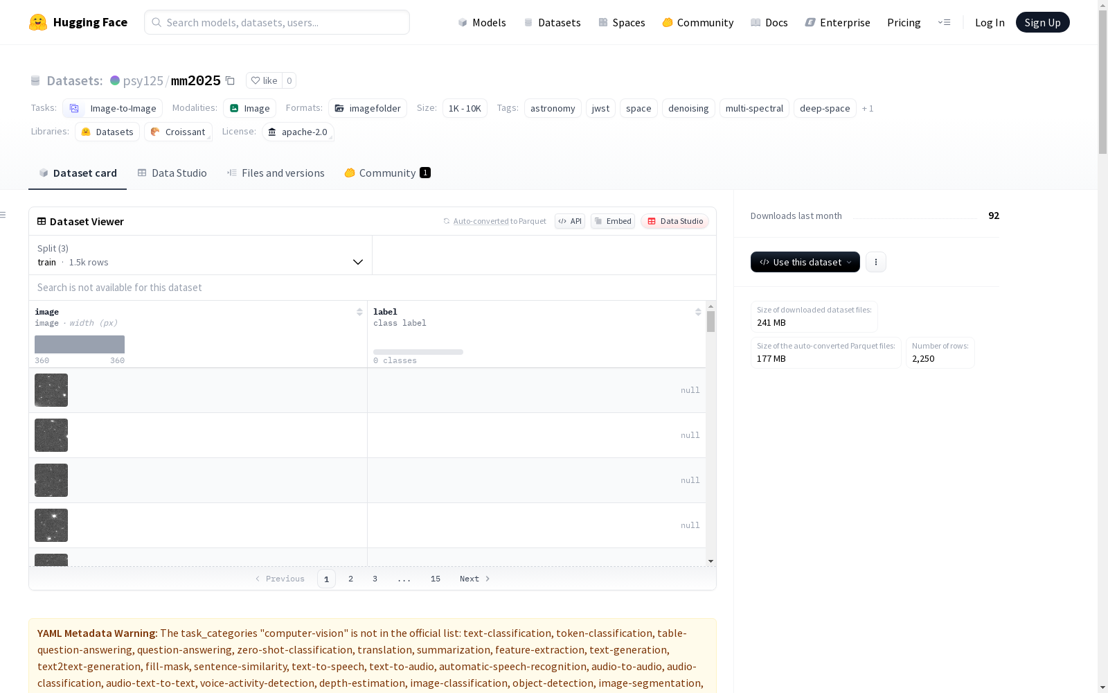Viewport: 1108px width, 693px height.
Task: Open Docs in the top navigation
Action: [x=769, y=22]
